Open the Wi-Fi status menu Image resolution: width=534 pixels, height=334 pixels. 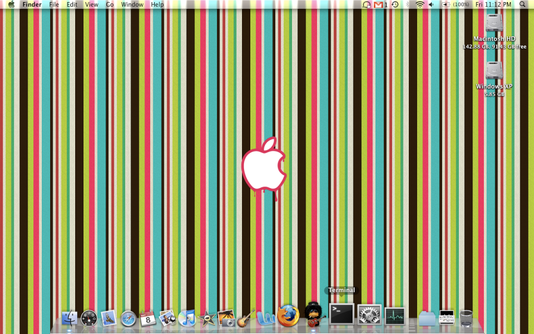[420, 5]
